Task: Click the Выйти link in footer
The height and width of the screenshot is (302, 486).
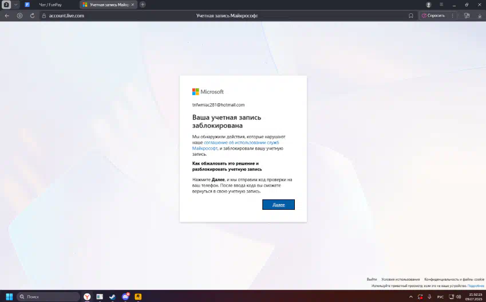Action: [x=372, y=279]
